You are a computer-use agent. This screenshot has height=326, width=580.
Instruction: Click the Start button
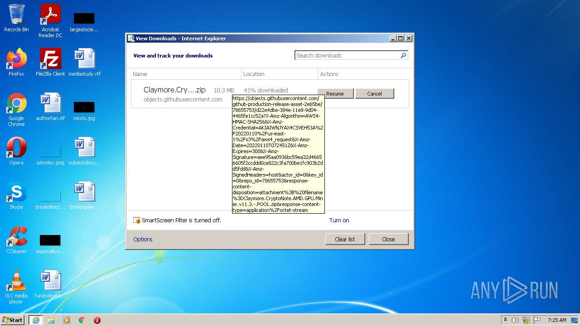[13, 320]
